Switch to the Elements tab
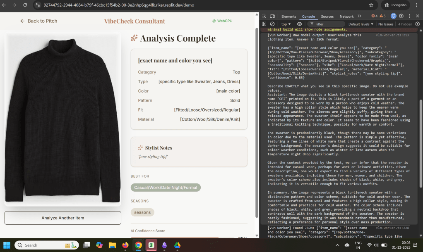 click(x=288, y=17)
